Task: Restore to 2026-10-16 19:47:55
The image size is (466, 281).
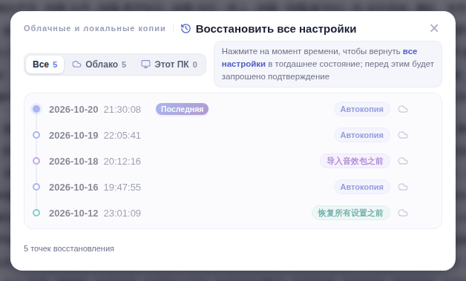Action: click(233, 187)
